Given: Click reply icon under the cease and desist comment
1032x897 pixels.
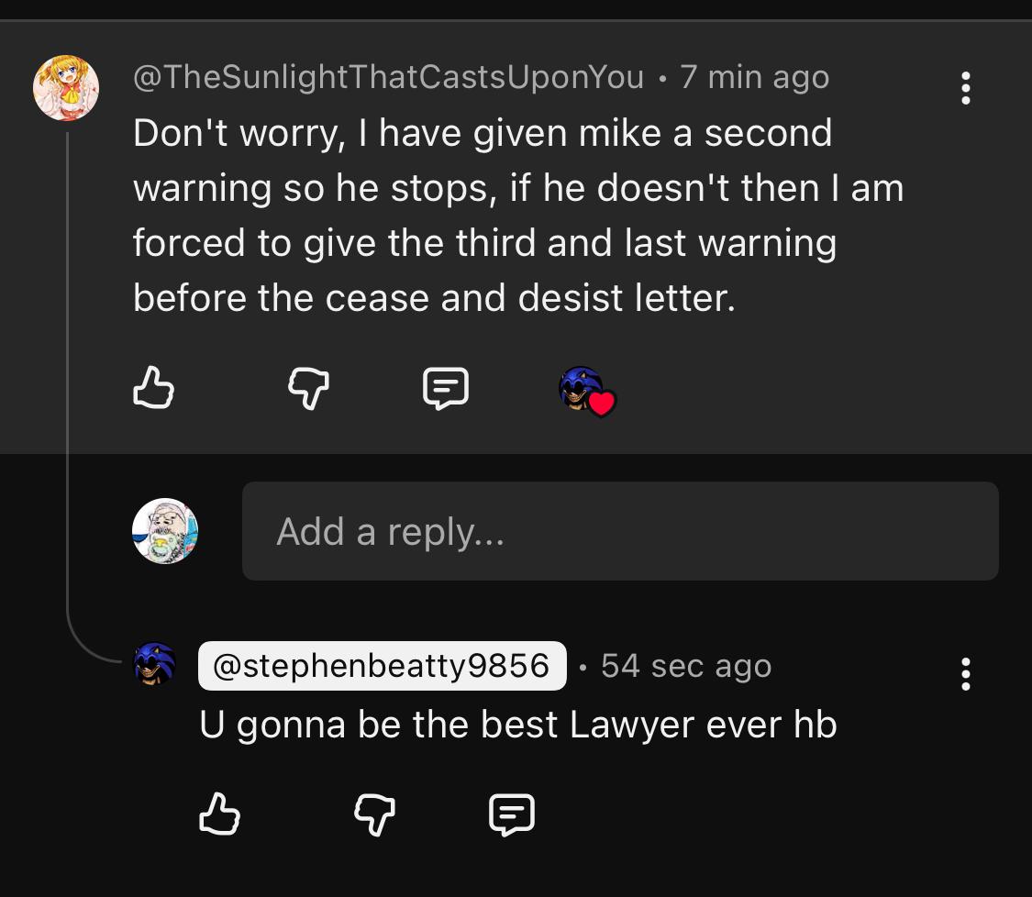Looking at the screenshot, I should pyautogui.click(x=446, y=388).
